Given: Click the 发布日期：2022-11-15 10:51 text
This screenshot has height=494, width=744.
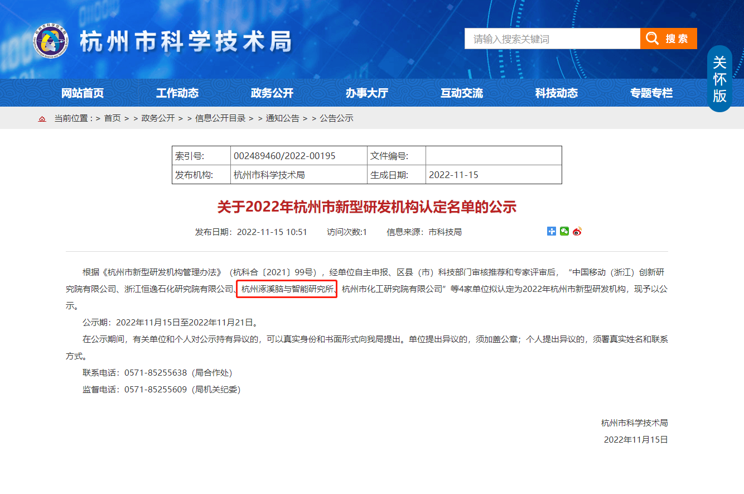Looking at the screenshot, I should tap(251, 232).
